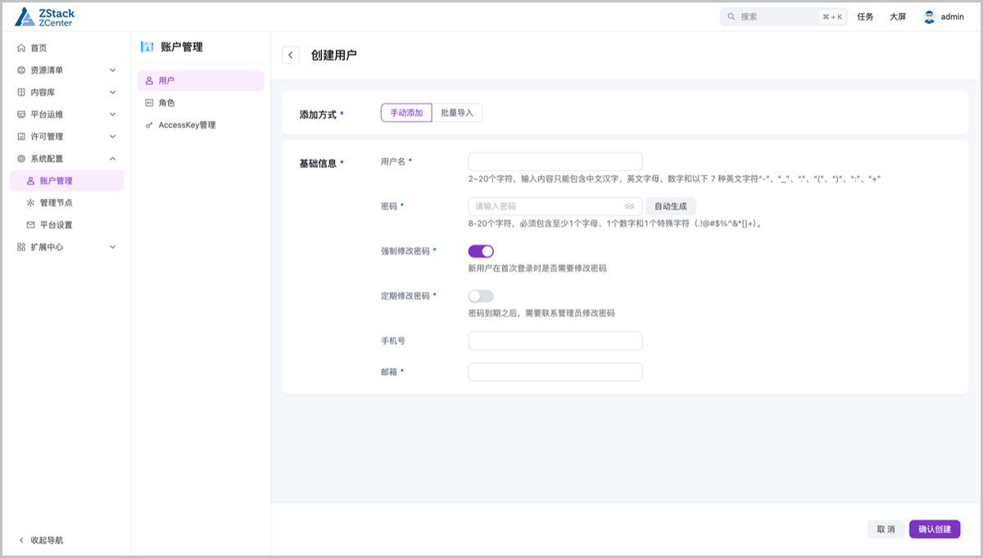Select the 用户 section

(201, 81)
